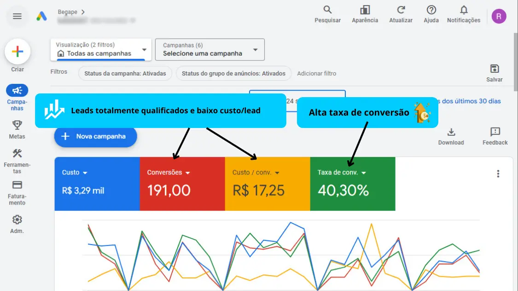Open the Aparência appearance icon

(365, 10)
